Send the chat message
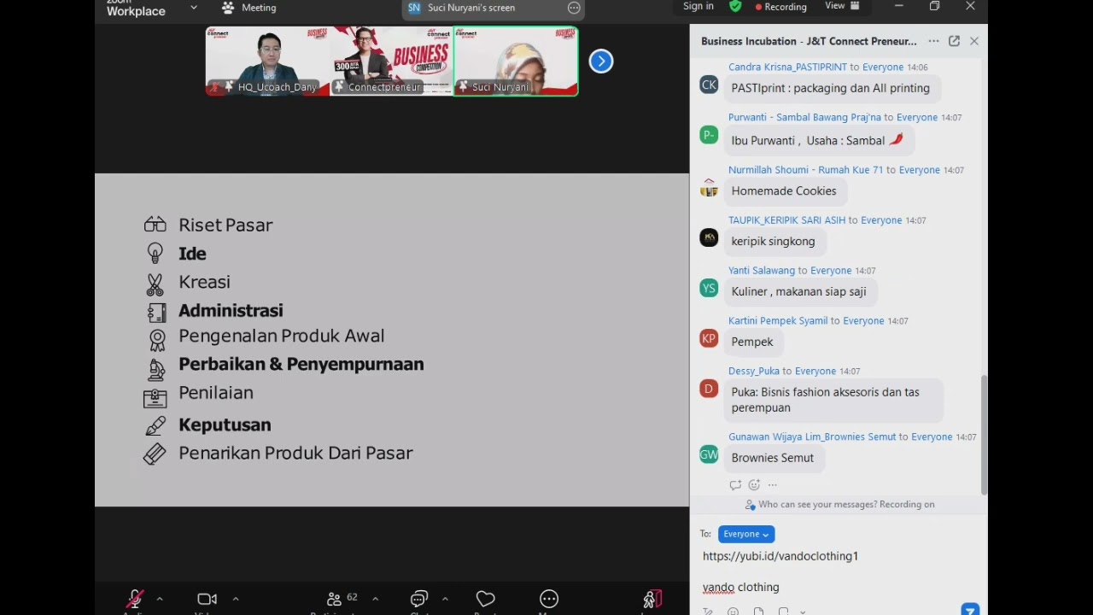The height and width of the screenshot is (615, 1093). (970, 609)
